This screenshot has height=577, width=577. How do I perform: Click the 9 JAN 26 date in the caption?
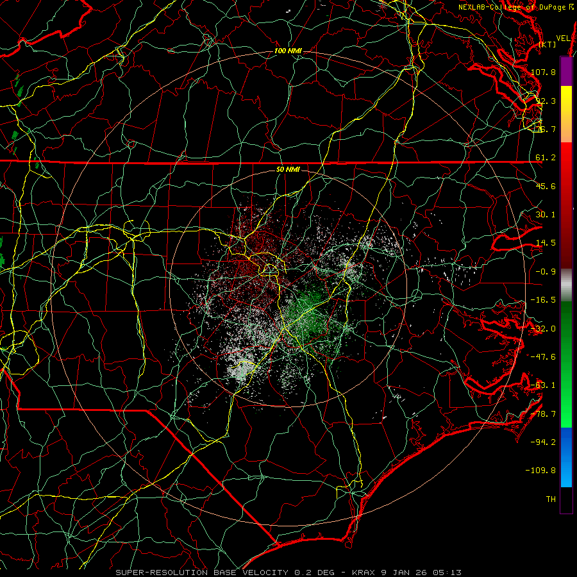coord(403,573)
